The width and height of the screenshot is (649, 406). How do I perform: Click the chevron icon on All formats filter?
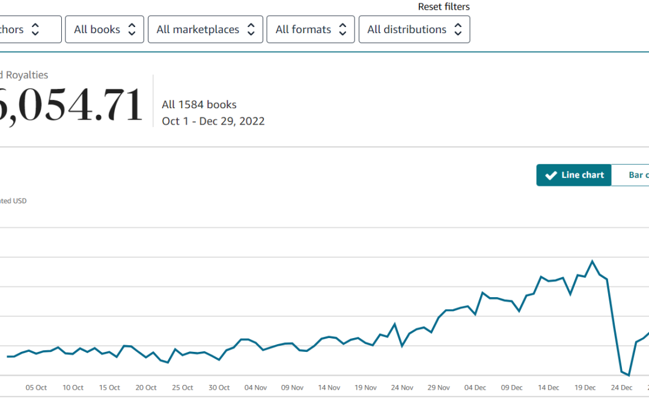343,29
